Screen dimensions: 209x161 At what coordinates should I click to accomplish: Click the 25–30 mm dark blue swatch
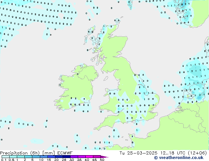tap(67, 157)
